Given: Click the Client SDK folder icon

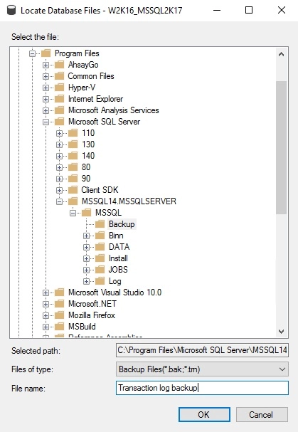Looking at the screenshot, I should pos(73,190).
